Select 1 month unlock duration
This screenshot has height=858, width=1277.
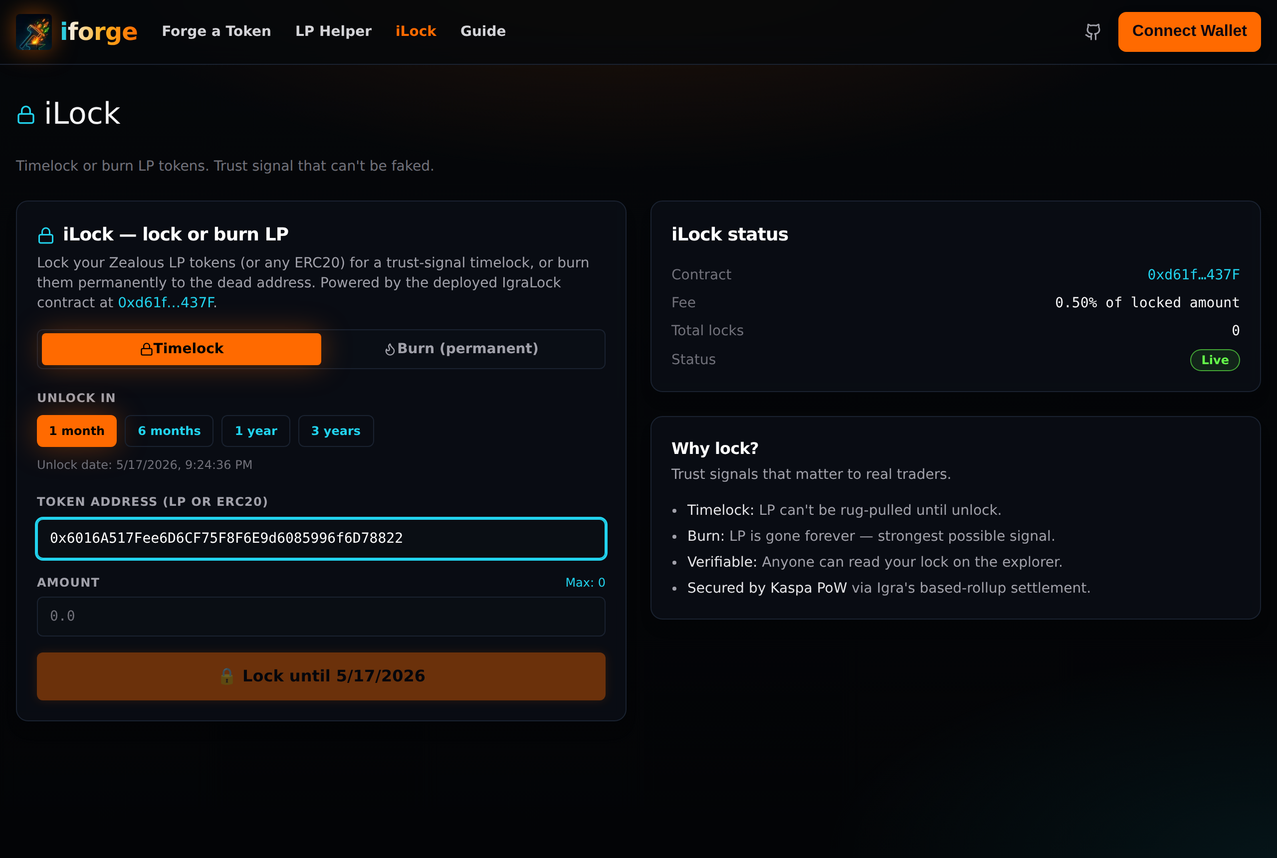77,430
